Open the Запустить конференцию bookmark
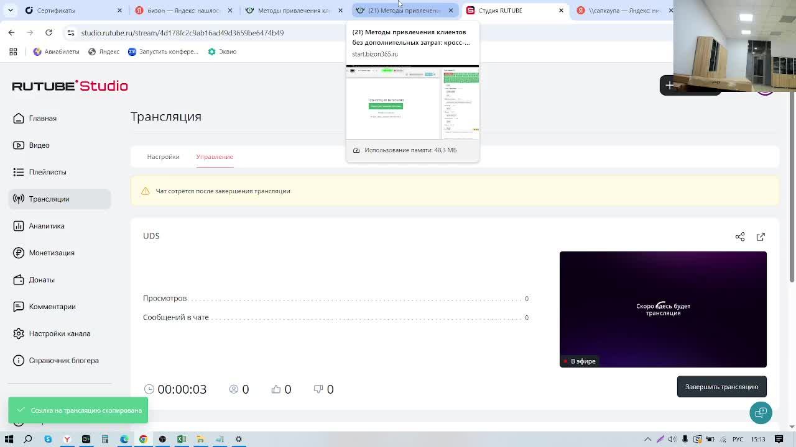 click(x=163, y=52)
